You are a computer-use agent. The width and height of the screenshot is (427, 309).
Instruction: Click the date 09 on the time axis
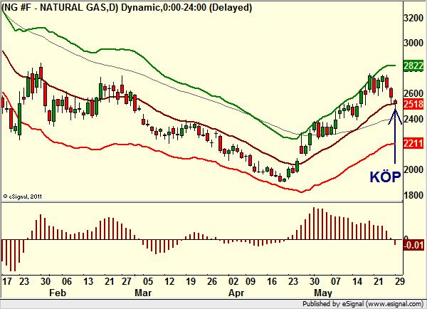pyautogui.click(x=251, y=281)
